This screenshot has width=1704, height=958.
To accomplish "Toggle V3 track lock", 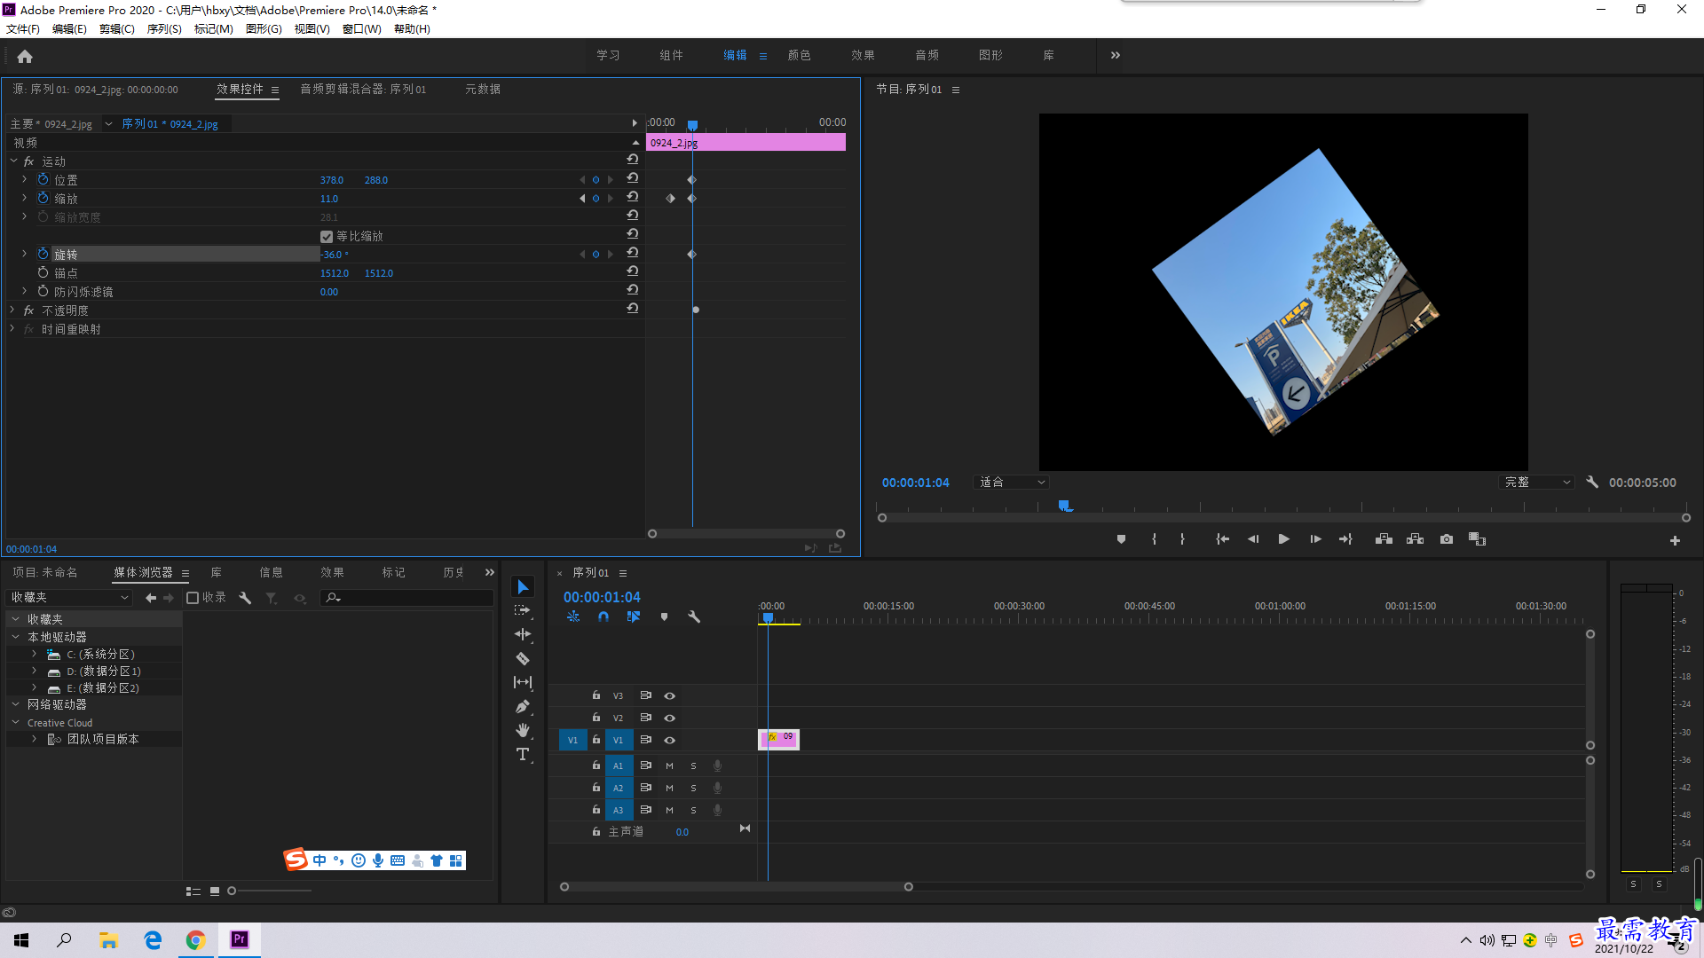I will click(x=596, y=695).
